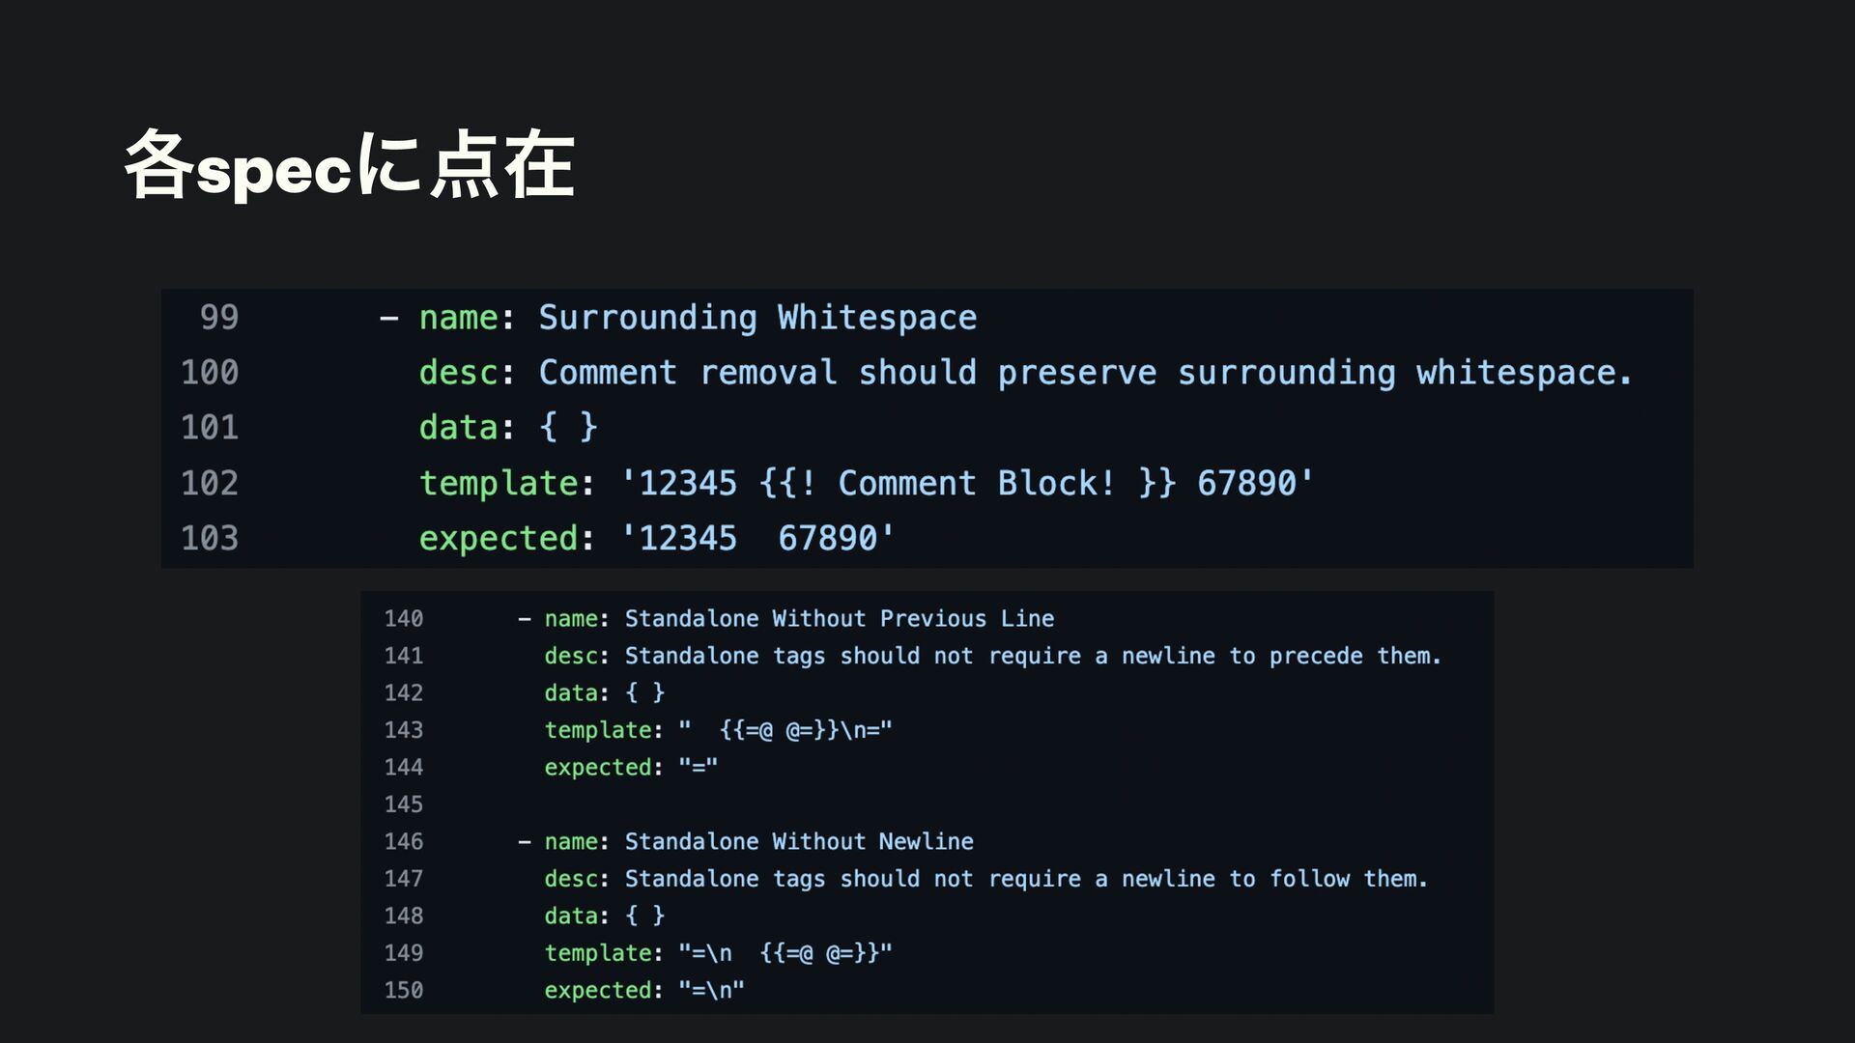Click the "{{! Comment Block! }}" template string
Screen dimensions: 1855x1043
(967, 483)
